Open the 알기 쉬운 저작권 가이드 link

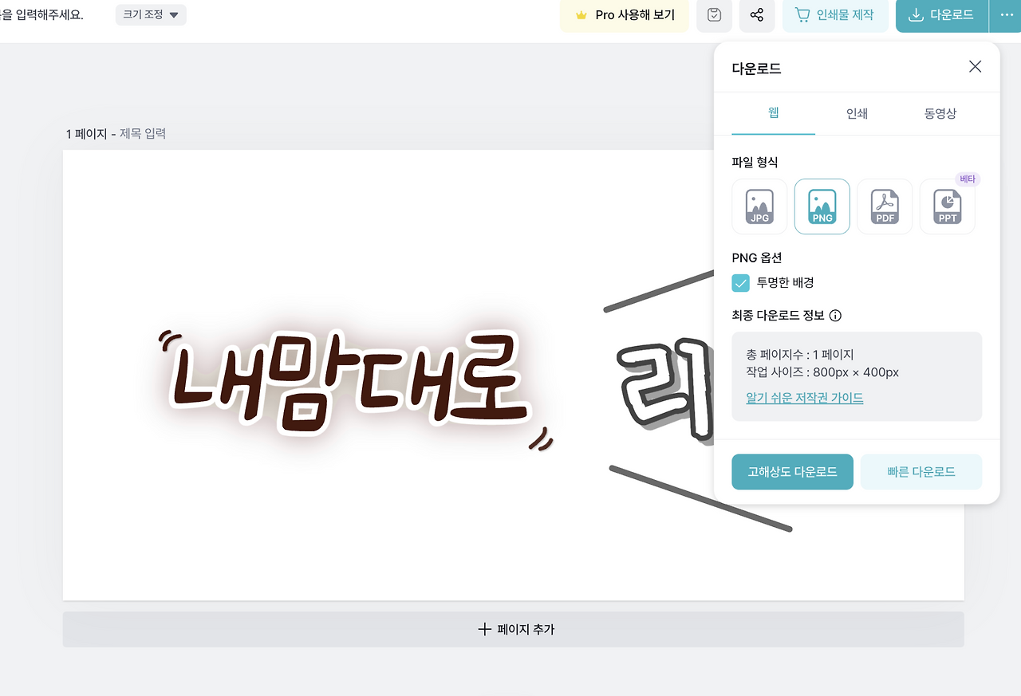coord(804,398)
